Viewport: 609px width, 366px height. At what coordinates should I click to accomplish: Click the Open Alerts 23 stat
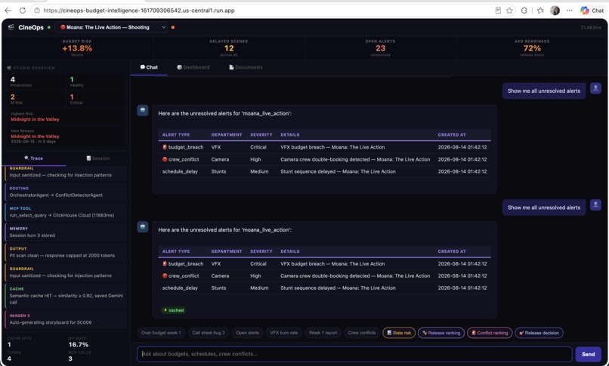point(380,48)
